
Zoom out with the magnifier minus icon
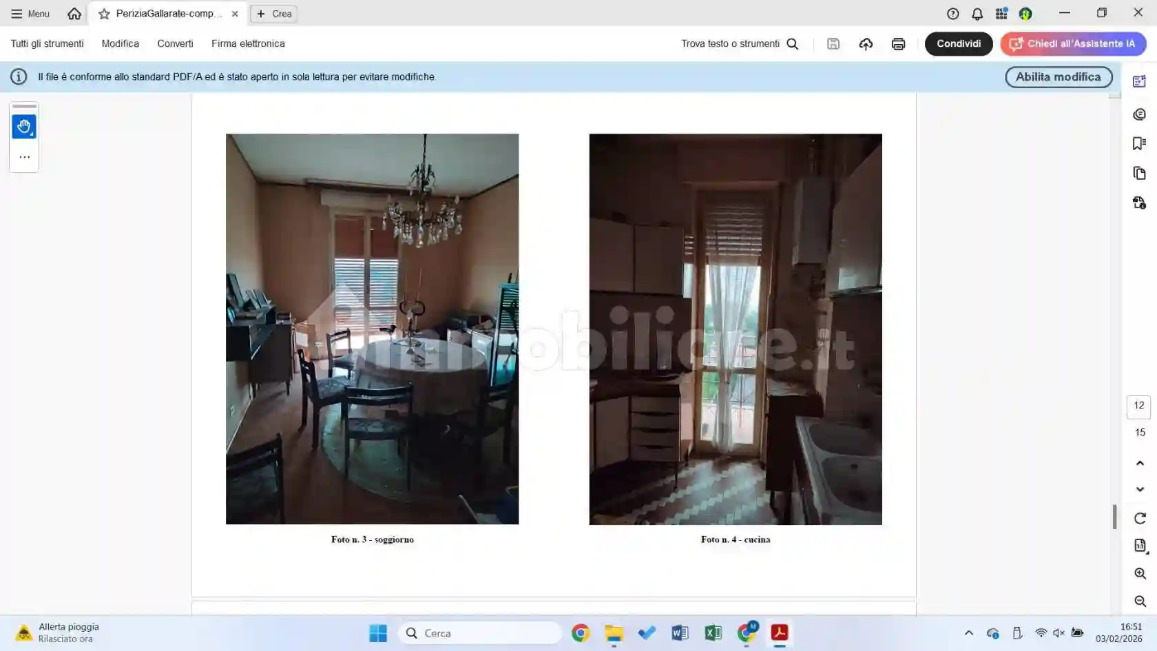[x=1140, y=601]
